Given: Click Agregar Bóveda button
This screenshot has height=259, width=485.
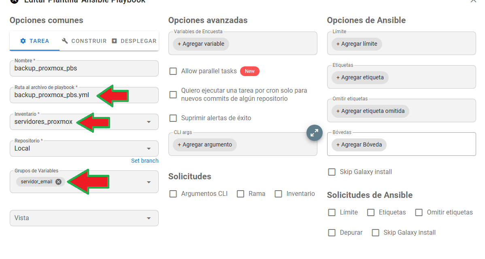Looking at the screenshot, I should [359, 144].
